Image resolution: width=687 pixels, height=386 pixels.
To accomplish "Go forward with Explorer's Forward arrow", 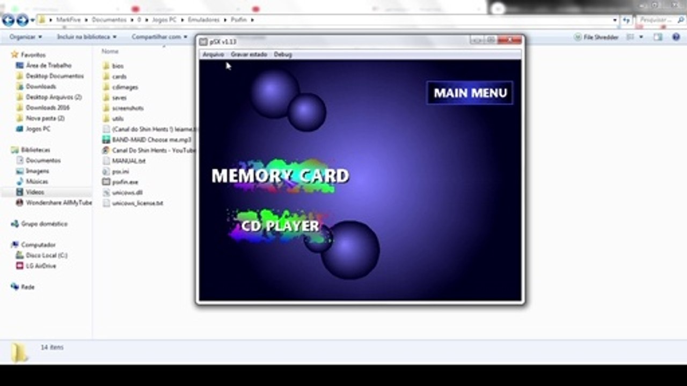I will click(22, 20).
